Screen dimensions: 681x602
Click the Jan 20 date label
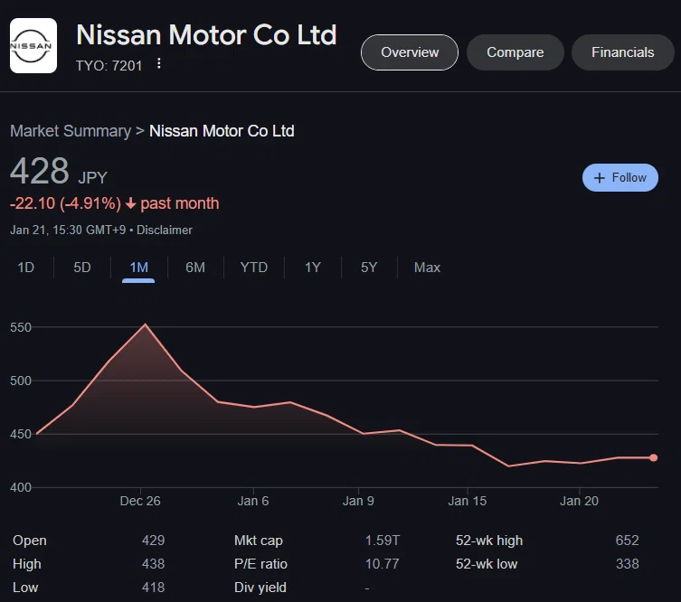pos(579,501)
